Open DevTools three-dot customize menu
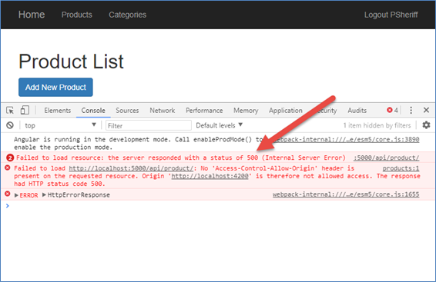The height and width of the screenshot is (282, 436). point(411,110)
